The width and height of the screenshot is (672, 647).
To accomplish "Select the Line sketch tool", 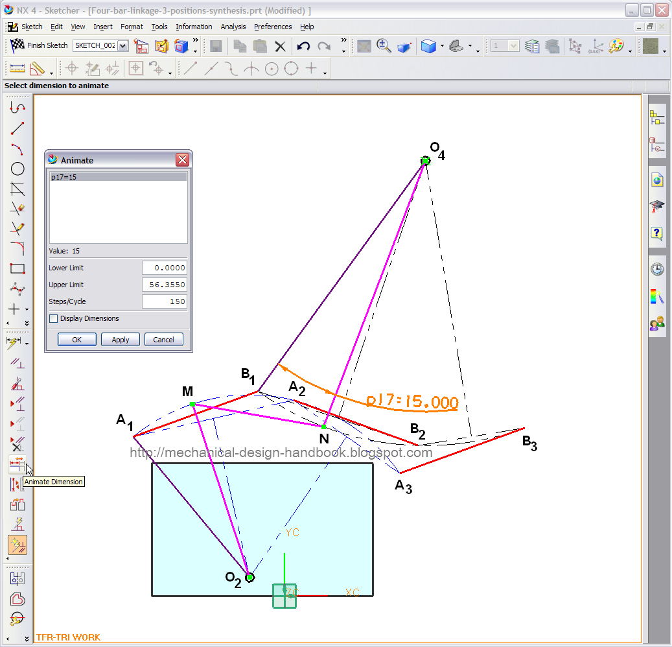I will [x=17, y=128].
